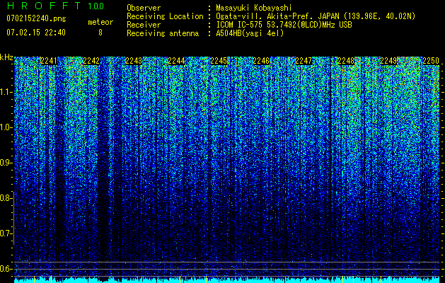The width and height of the screenshot is (445, 283).
Task: Click the timestamp 07.02.15 22:40
Action: (x=36, y=33)
